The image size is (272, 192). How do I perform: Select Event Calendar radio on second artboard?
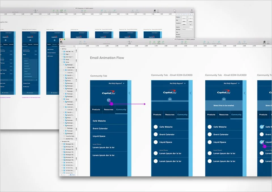[156, 134]
